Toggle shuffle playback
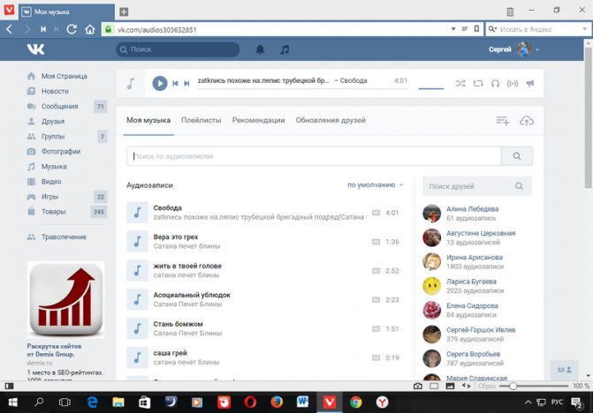 pos(460,83)
